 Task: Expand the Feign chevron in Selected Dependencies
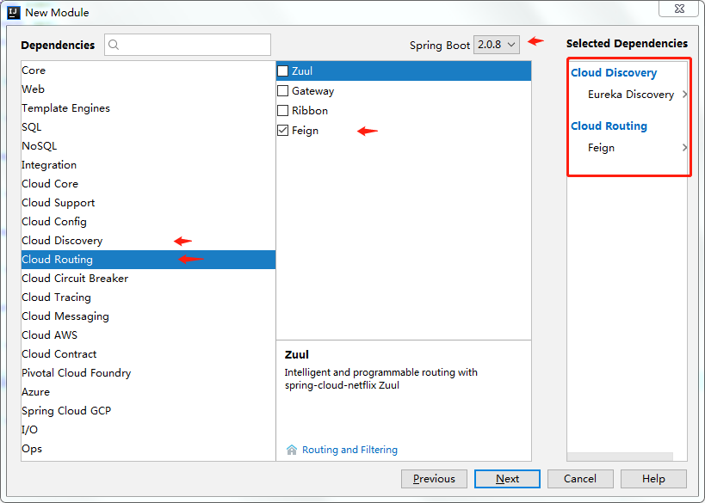[684, 147]
